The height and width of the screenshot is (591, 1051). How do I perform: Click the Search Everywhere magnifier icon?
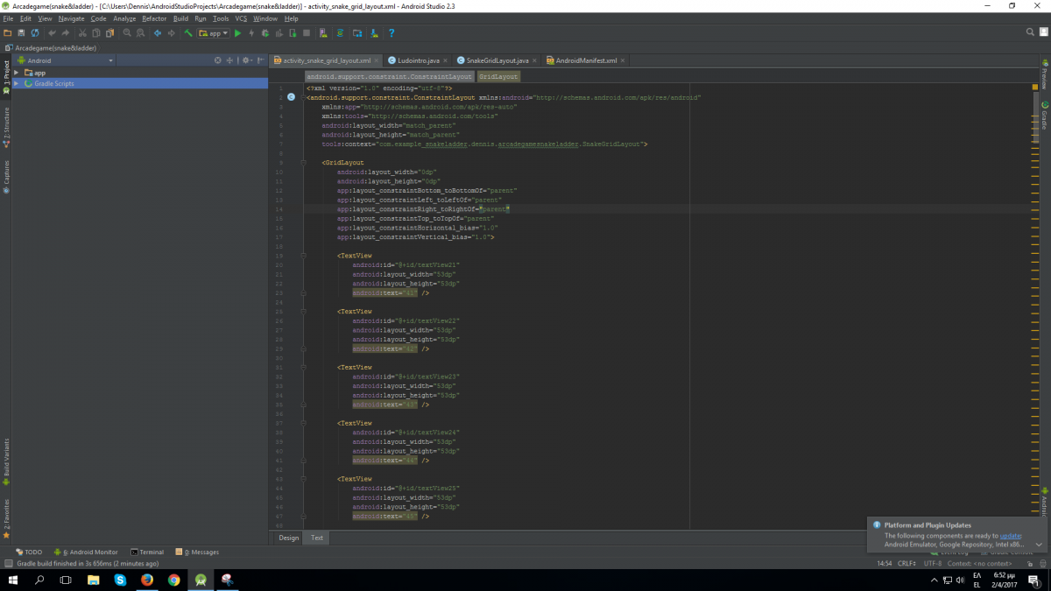click(1031, 32)
